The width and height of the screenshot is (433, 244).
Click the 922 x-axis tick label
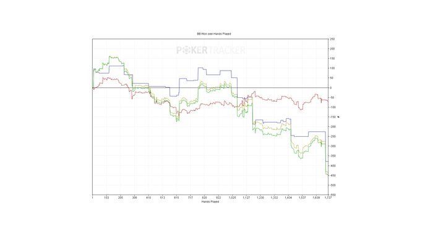pos(218,198)
